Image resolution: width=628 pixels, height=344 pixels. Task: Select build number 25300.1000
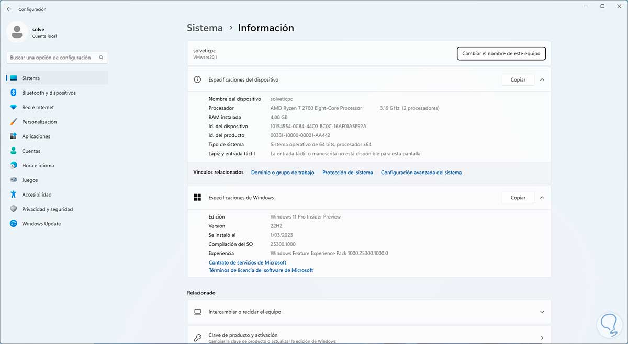coord(283,244)
